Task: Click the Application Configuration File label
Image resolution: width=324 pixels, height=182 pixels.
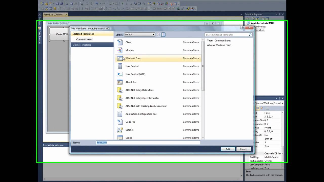Action: click(x=141, y=114)
